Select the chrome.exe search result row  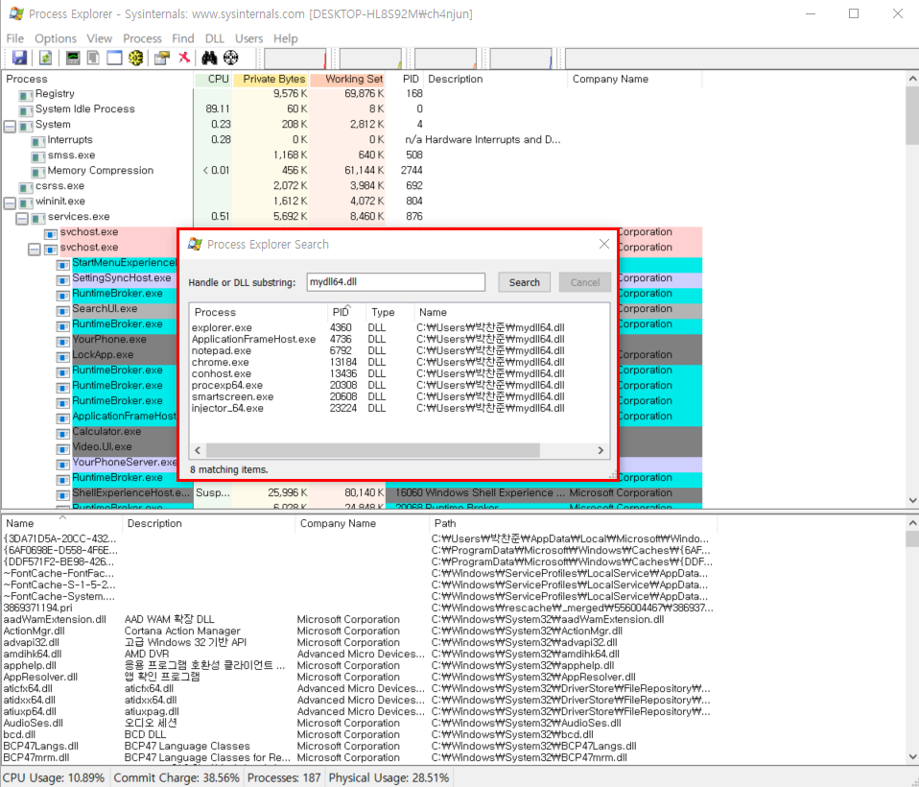(x=398, y=363)
